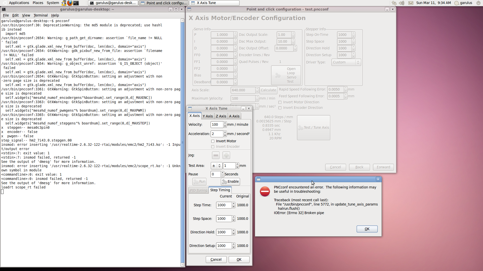
Task: Click Cancel in X Axis Tune window
Action: pyautogui.click(x=216, y=259)
